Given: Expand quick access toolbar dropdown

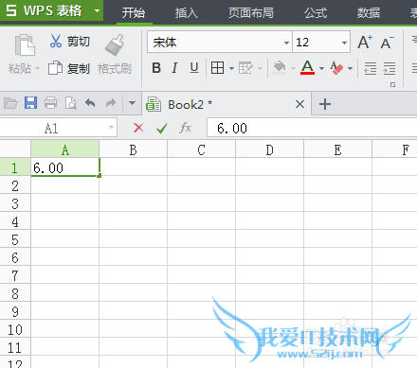Looking at the screenshot, I should (x=132, y=103).
